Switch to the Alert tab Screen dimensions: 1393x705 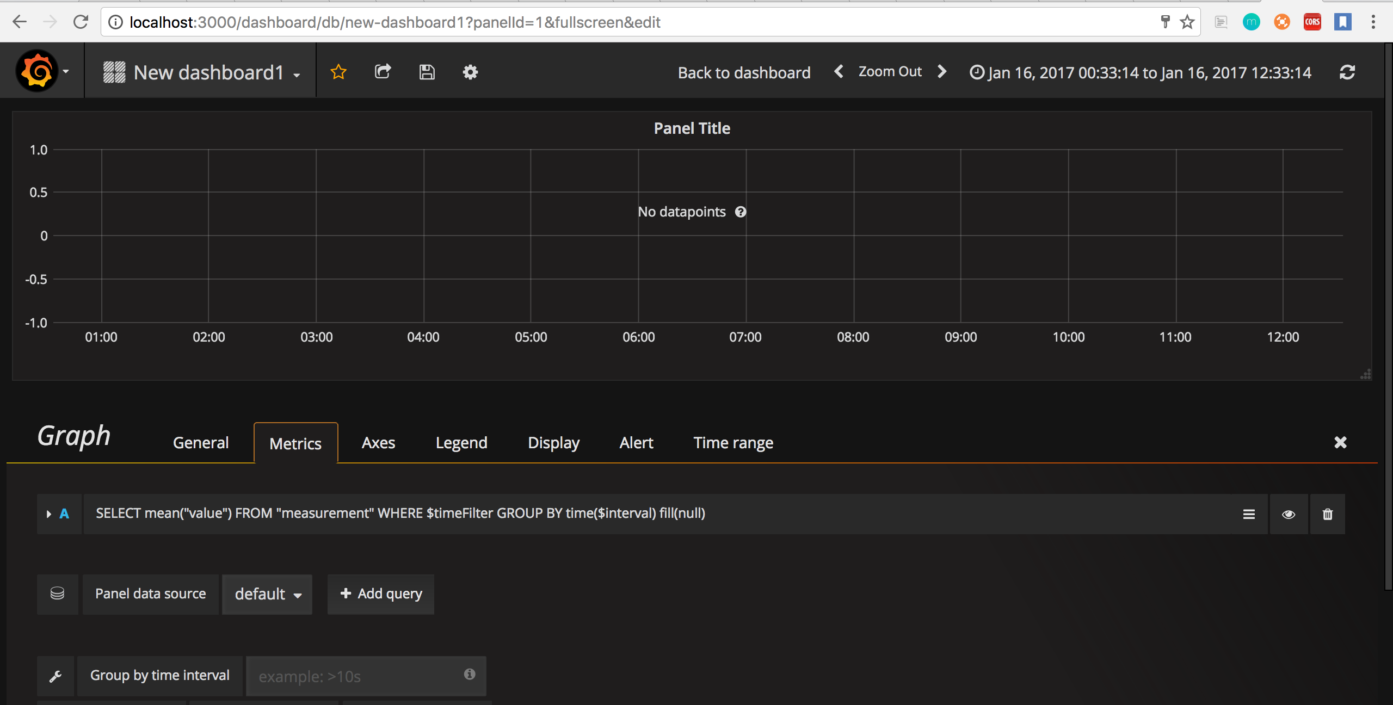tap(636, 443)
